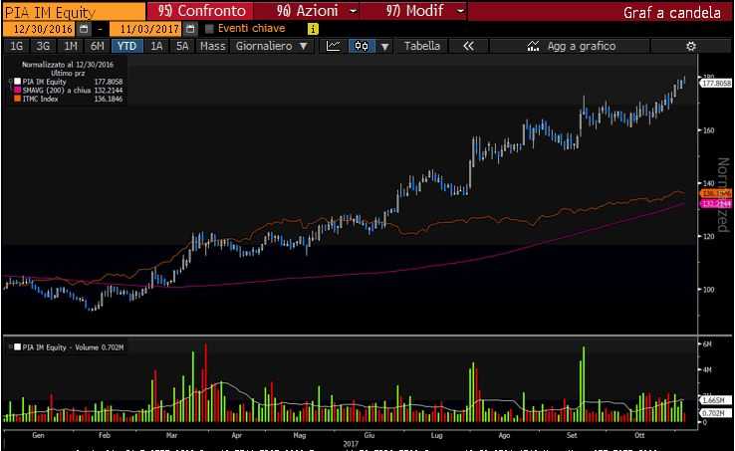The height and width of the screenshot is (451, 735).
Task: Click the start date field 12/30/2016
Action: (38, 29)
